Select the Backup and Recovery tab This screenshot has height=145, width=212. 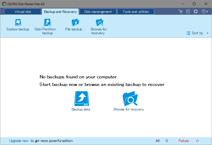[x=60, y=12]
